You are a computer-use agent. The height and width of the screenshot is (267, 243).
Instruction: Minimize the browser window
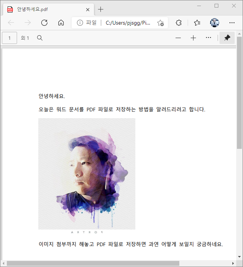point(199,6)
